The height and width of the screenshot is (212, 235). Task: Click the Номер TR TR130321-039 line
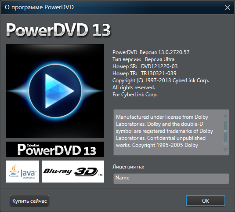(x=145, y=73)
